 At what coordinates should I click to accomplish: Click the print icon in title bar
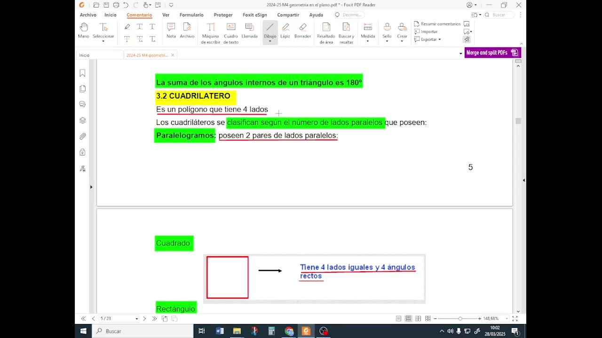[116, 5]
